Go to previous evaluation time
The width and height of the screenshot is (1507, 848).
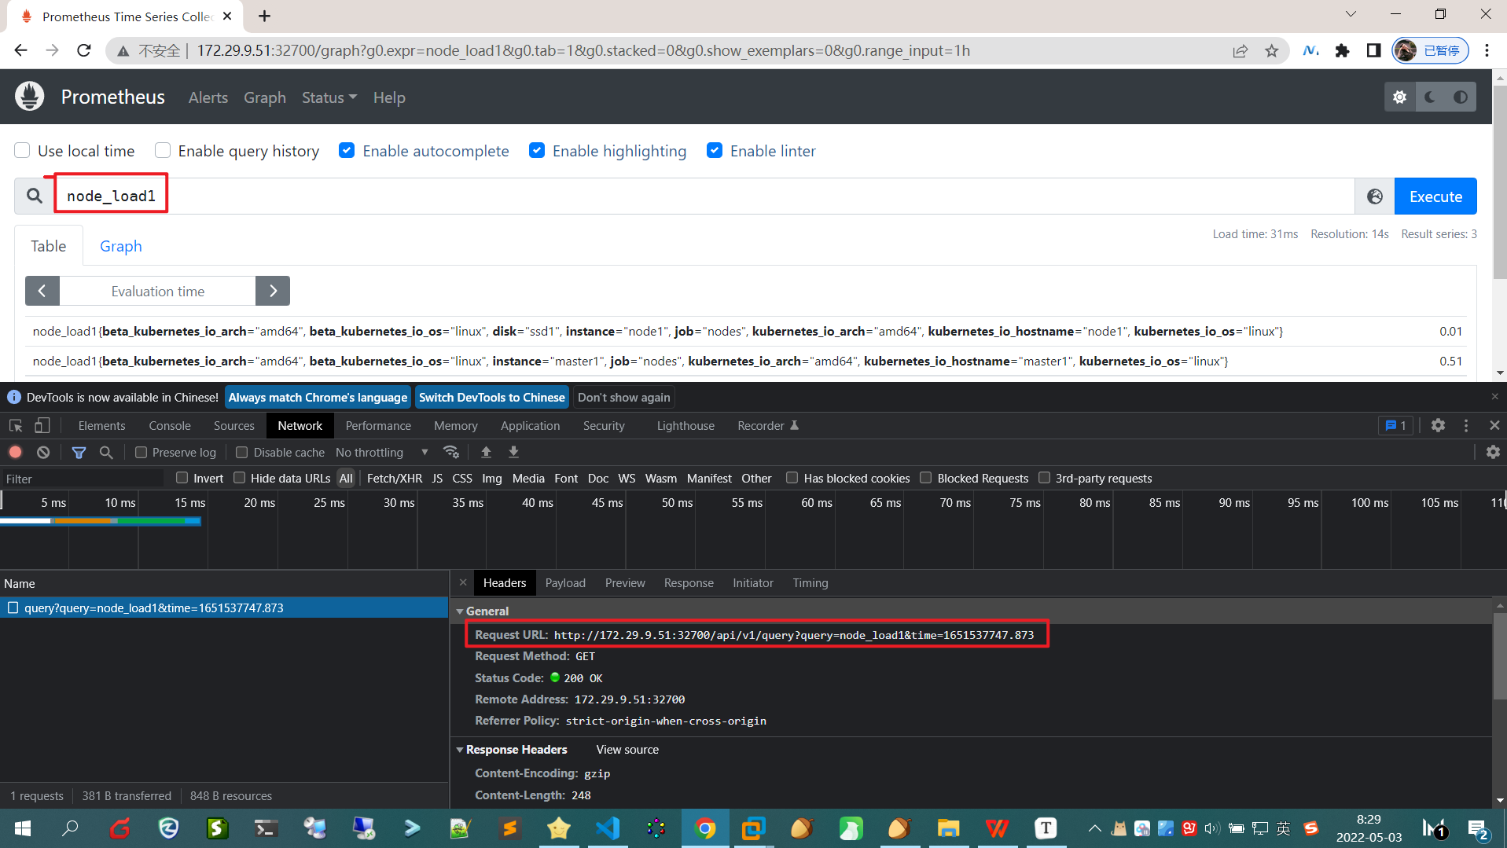[x=42, y=291]
